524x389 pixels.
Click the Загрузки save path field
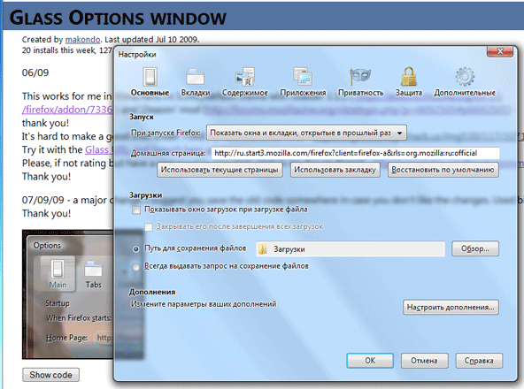pos(351,249)
